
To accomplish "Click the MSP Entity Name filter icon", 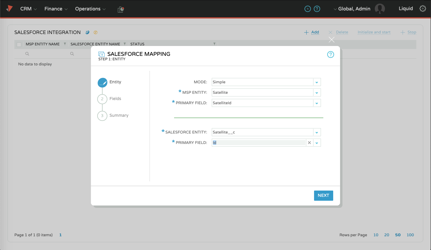I will (65, 44).
